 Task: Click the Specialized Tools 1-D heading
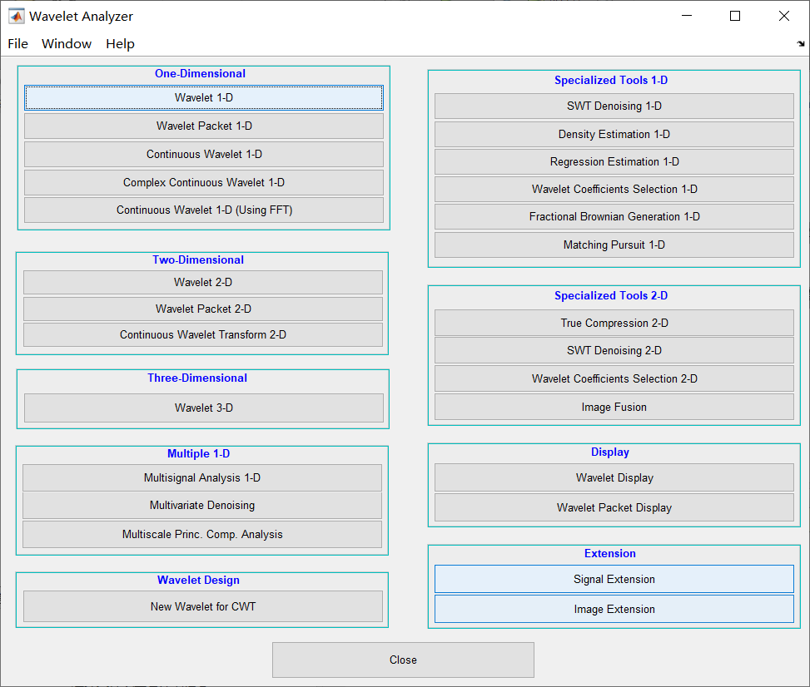click(611, 80)
